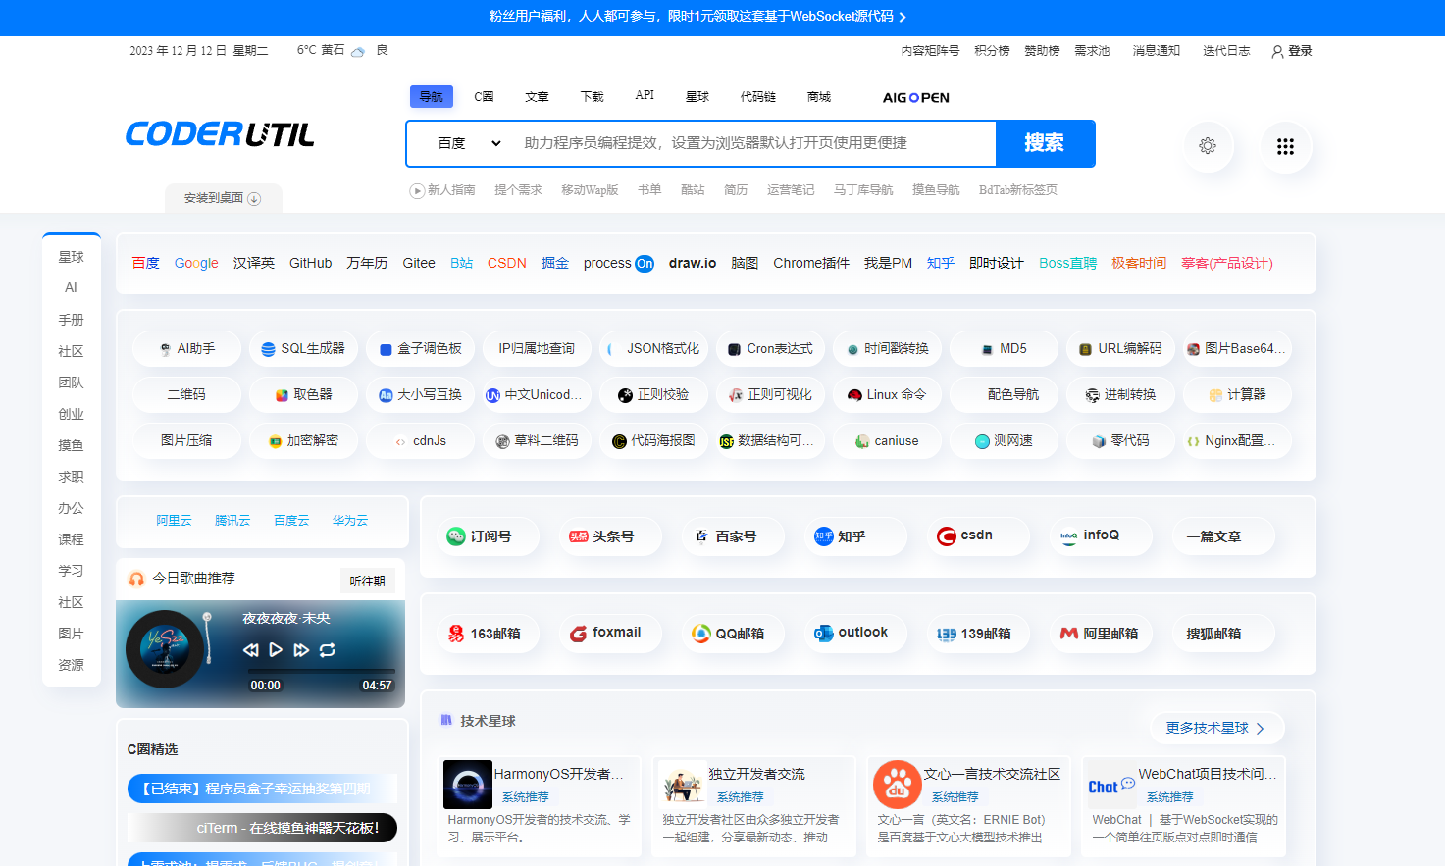Click the 听往期 button
This screenshot has height=866, width=1445.
pyautogui.click(x=368, y=581)
